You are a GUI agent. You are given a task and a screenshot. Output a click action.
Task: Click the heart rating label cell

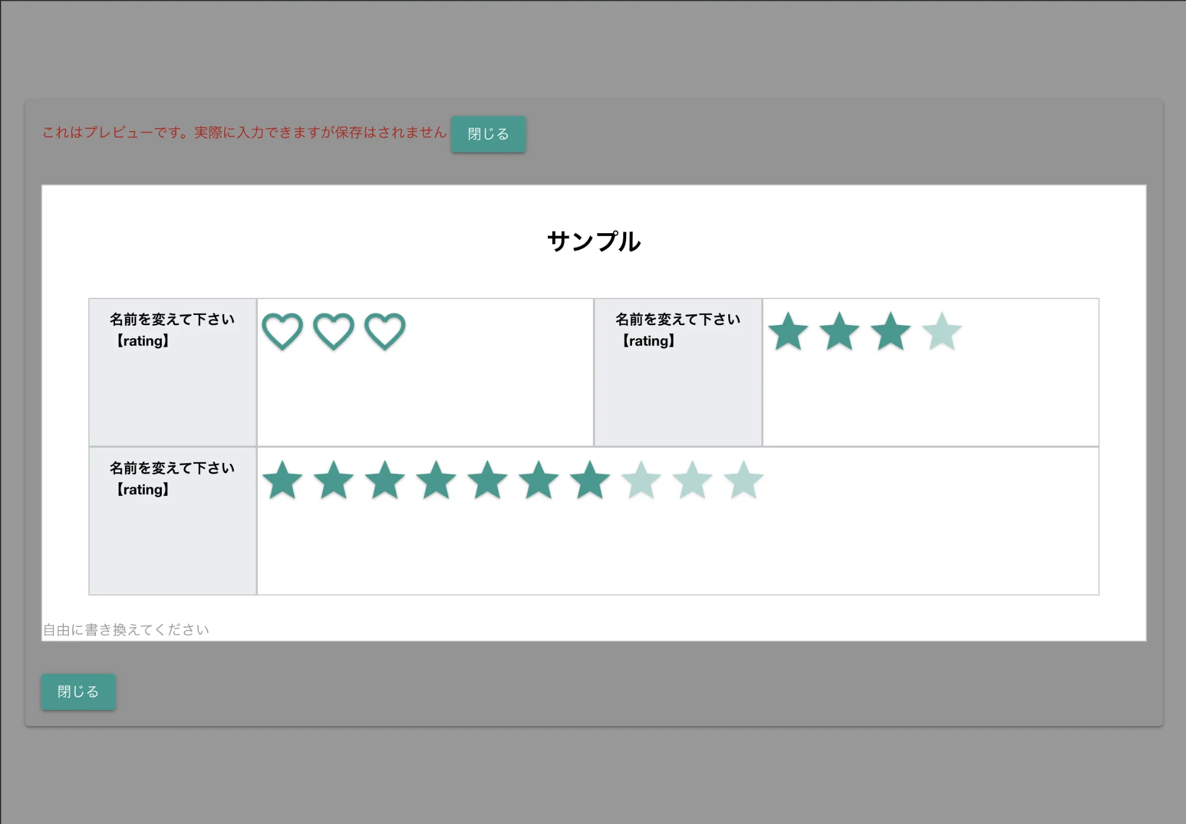(173, 371)
